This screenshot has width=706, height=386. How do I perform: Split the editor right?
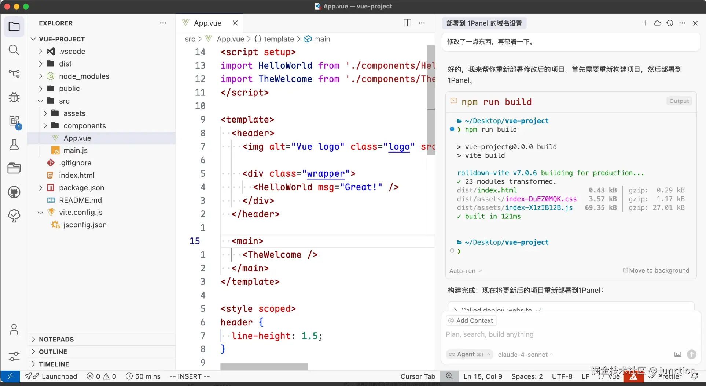[x=407, y=23]
